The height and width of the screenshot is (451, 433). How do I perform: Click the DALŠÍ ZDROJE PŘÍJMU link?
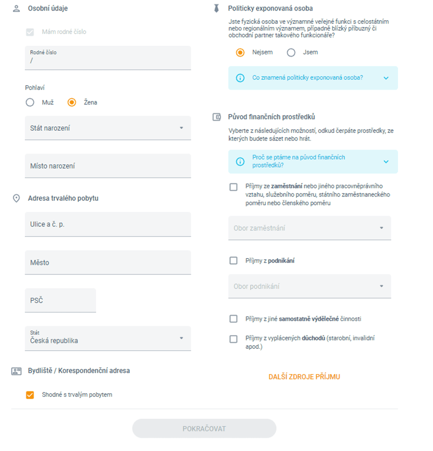pyautogui.click(x=304, y=377)
